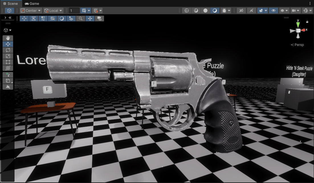Select the Rect tool
The image size is (314, 183).
[8, 62]
